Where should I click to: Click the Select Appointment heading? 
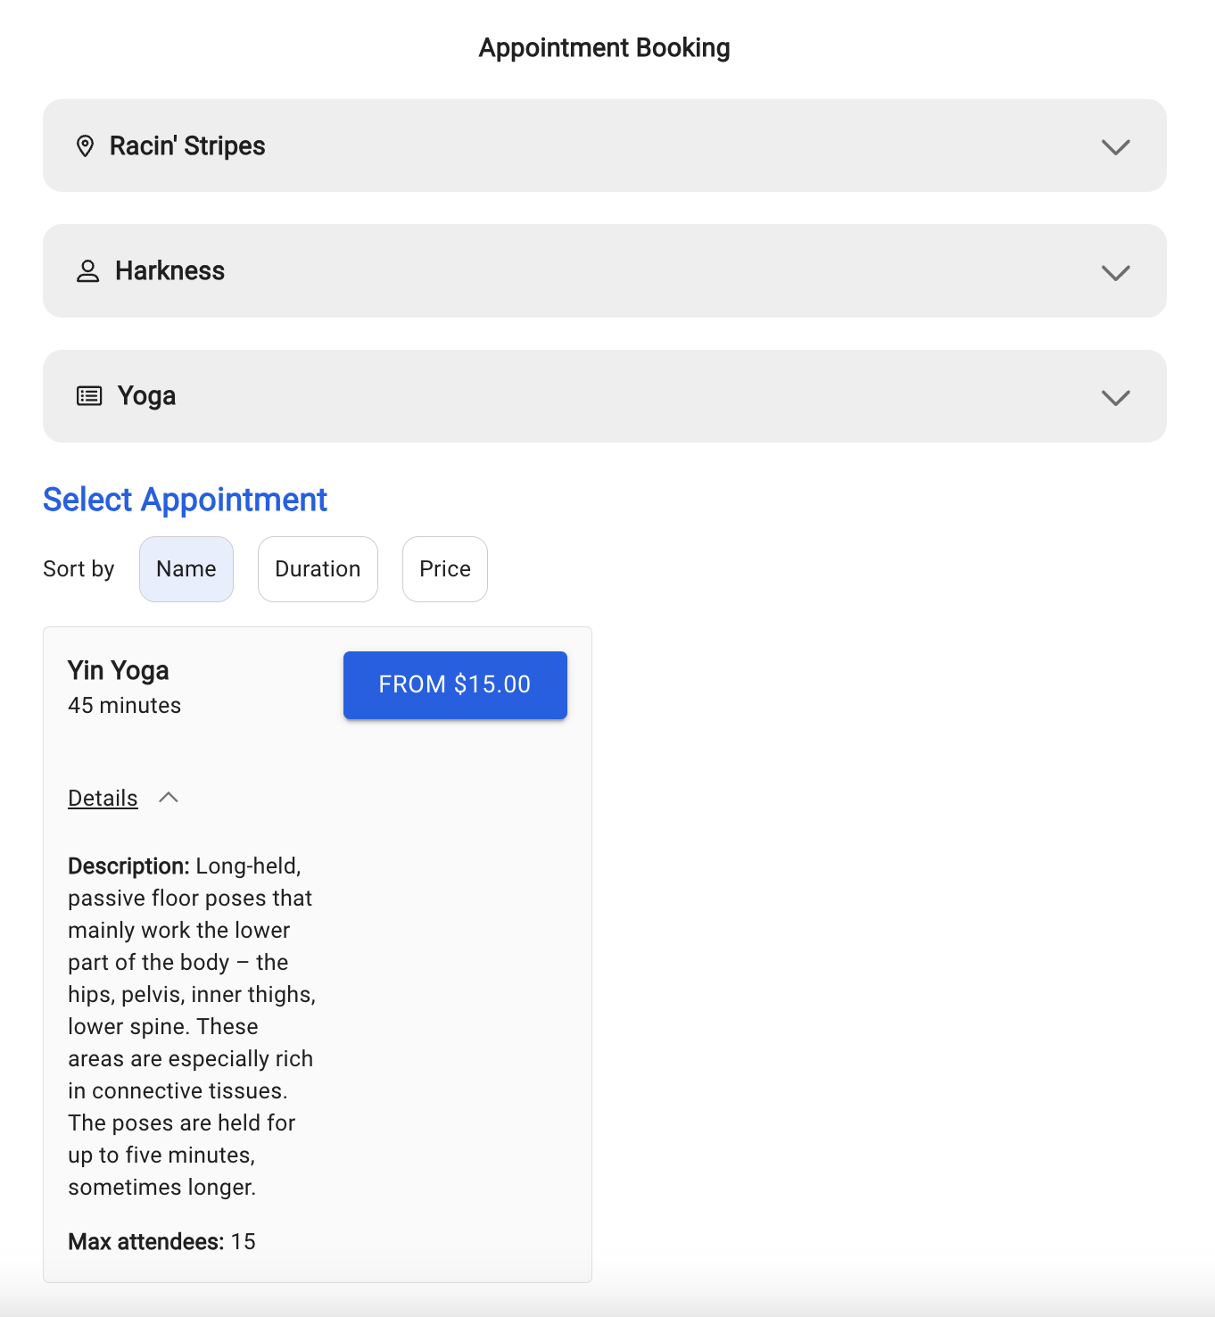tap(186, 501)
